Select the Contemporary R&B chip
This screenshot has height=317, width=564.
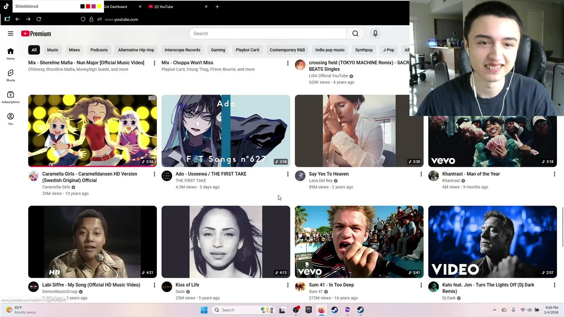[x=287, y=50]
